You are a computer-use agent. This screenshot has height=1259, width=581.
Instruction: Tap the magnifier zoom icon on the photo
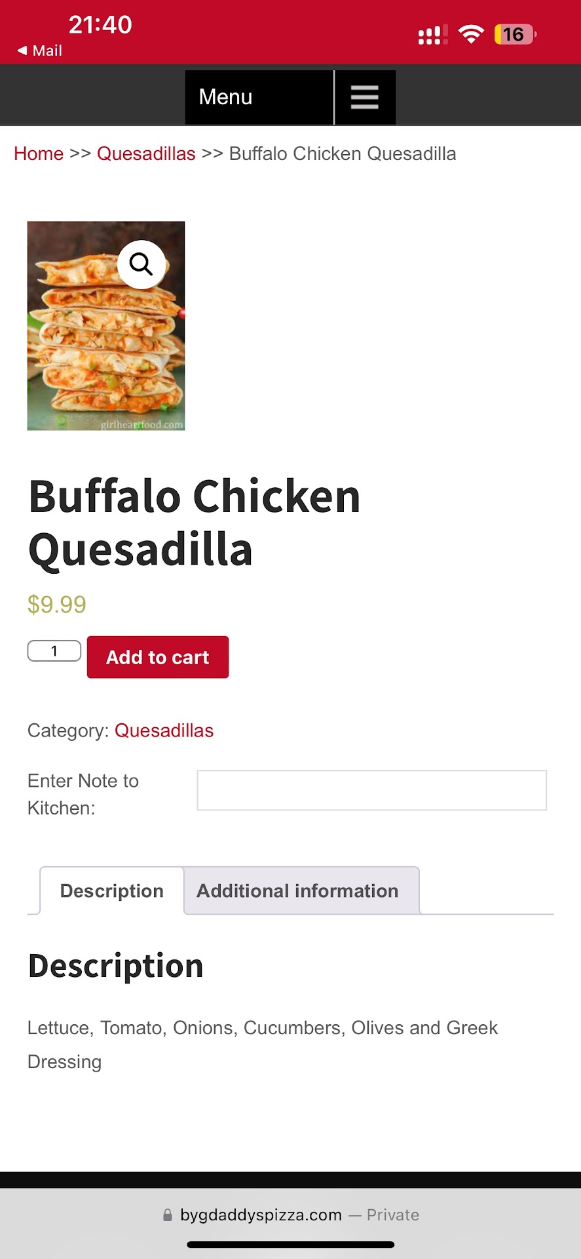(x=141, y=264)
